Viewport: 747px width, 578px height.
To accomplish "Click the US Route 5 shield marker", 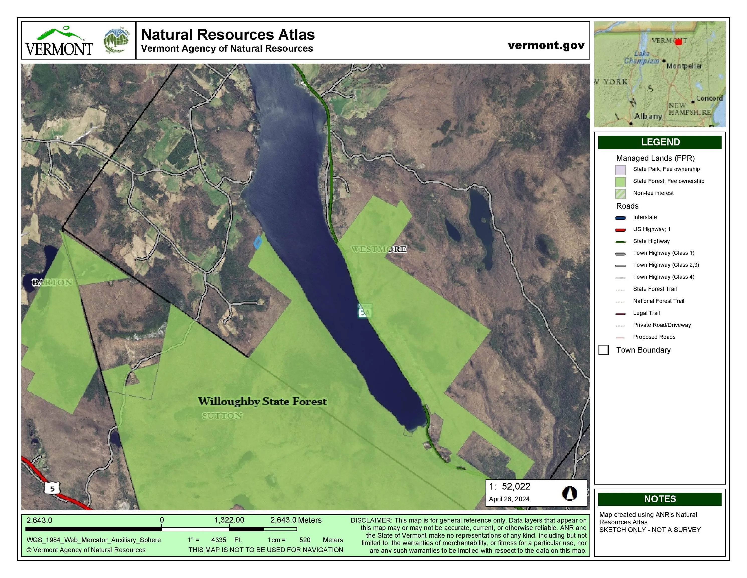I will point(52,488).
